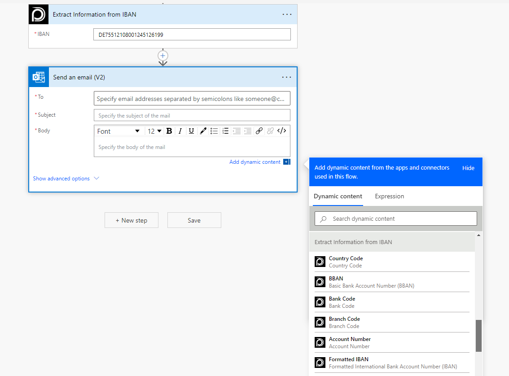The width and height of the screenshot is (509, 376).
Task: Open Extract Information from IBAN menu
Action: (287, 14)
